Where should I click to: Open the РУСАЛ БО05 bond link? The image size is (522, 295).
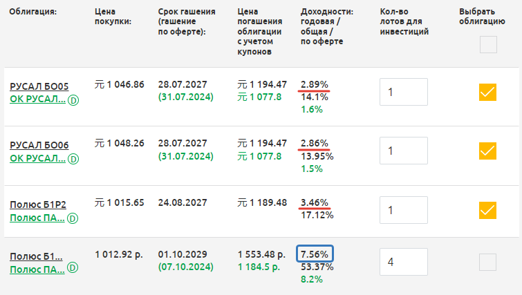coord(39,86)
